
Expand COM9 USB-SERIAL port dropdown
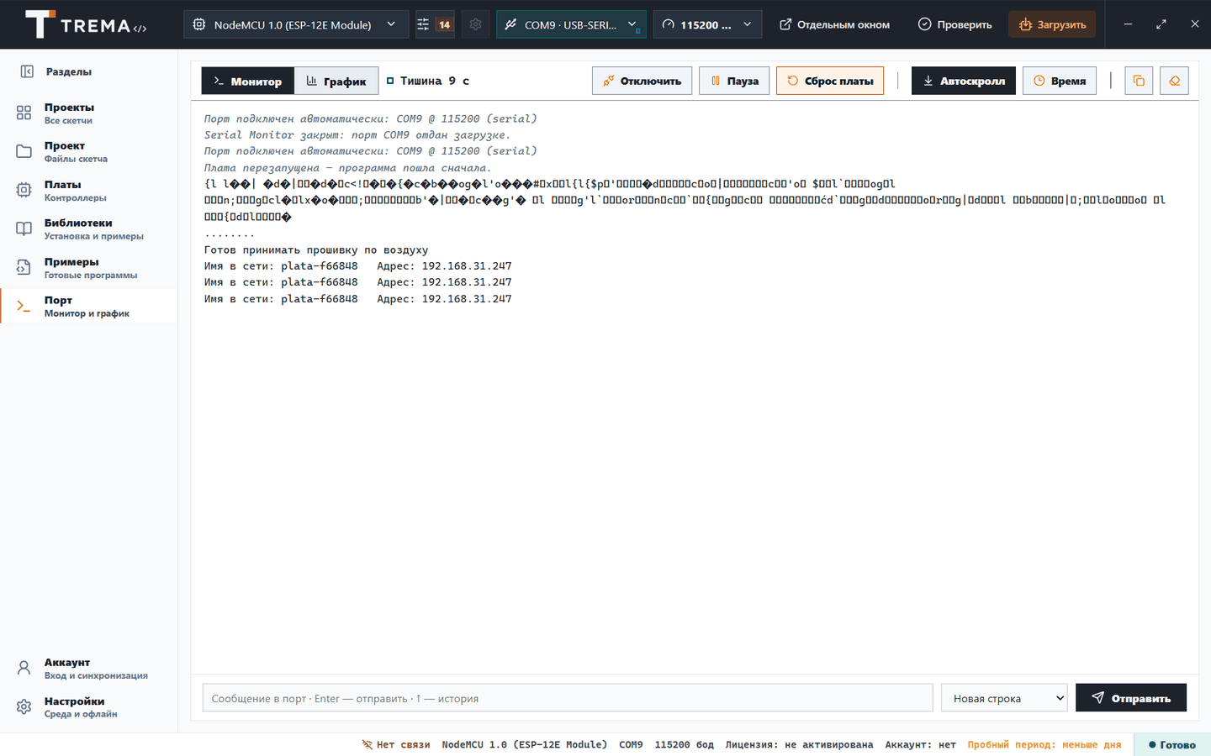pos(571,24)
